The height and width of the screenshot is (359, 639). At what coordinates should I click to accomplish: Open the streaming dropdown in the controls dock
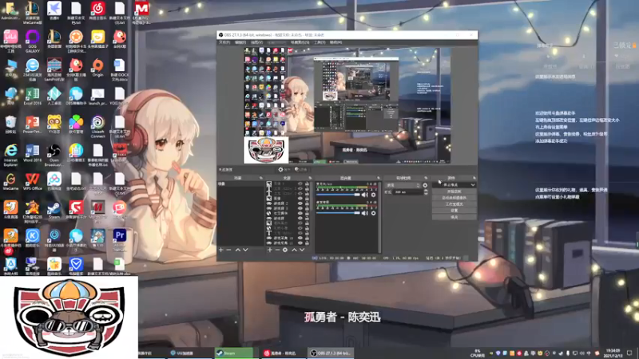(x=473, y=185)
